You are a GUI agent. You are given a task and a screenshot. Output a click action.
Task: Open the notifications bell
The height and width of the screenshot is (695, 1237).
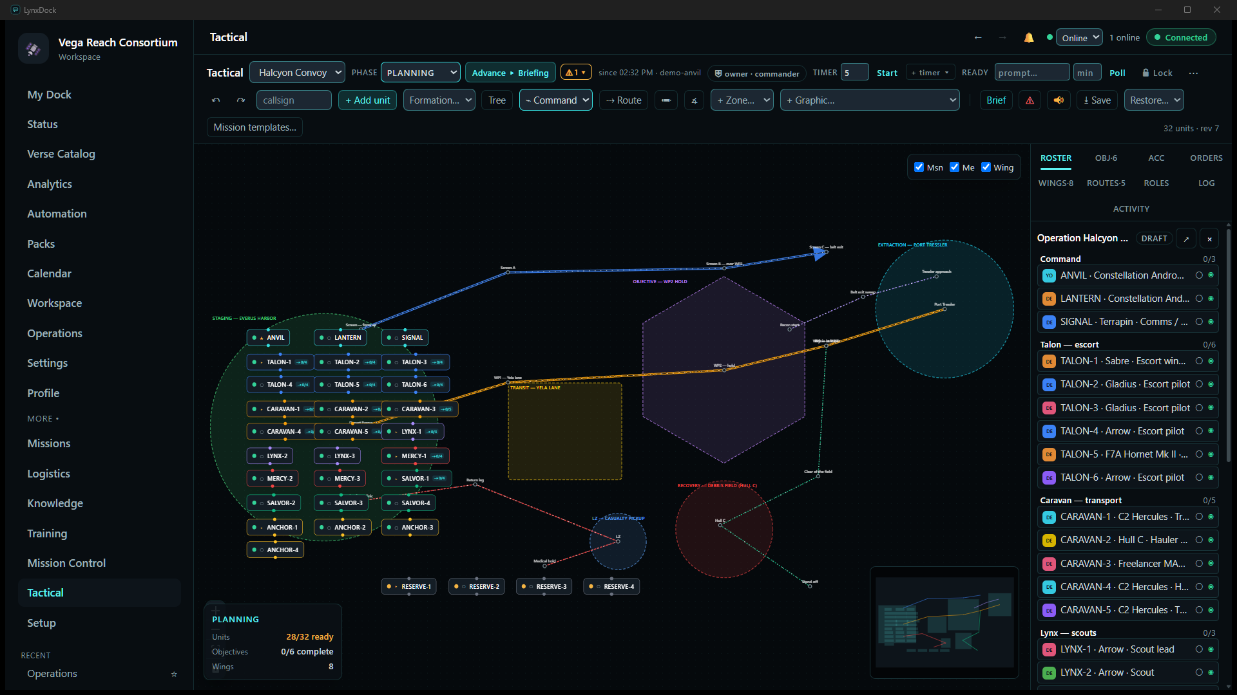click(1029, 37)
